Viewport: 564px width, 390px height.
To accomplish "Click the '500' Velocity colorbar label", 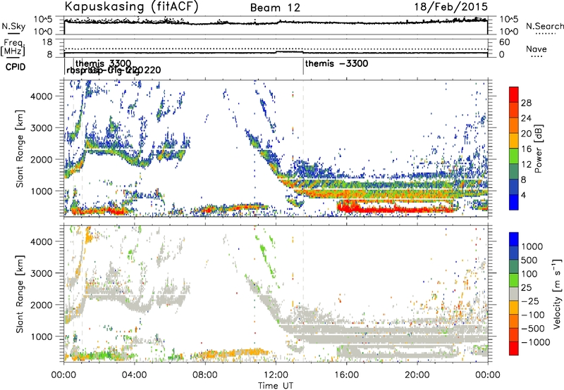I will (529, 260).
